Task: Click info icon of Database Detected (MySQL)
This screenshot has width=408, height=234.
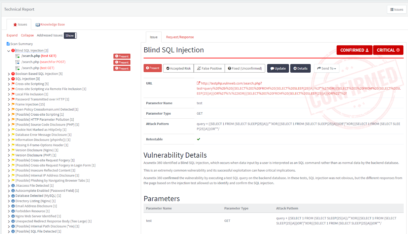Action: click(x=13, y=196)
